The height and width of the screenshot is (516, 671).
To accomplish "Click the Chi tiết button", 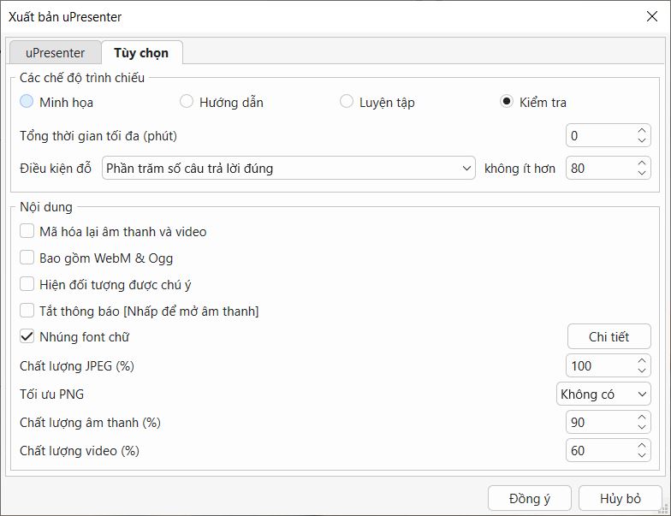I will click(x=609, y=337).
